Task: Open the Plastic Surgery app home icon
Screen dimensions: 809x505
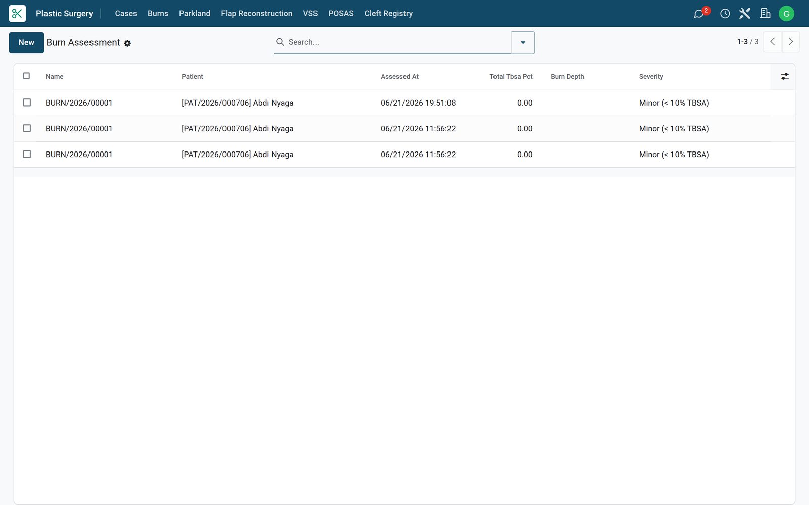Action: pyautogui.click(x=17, y=13)
